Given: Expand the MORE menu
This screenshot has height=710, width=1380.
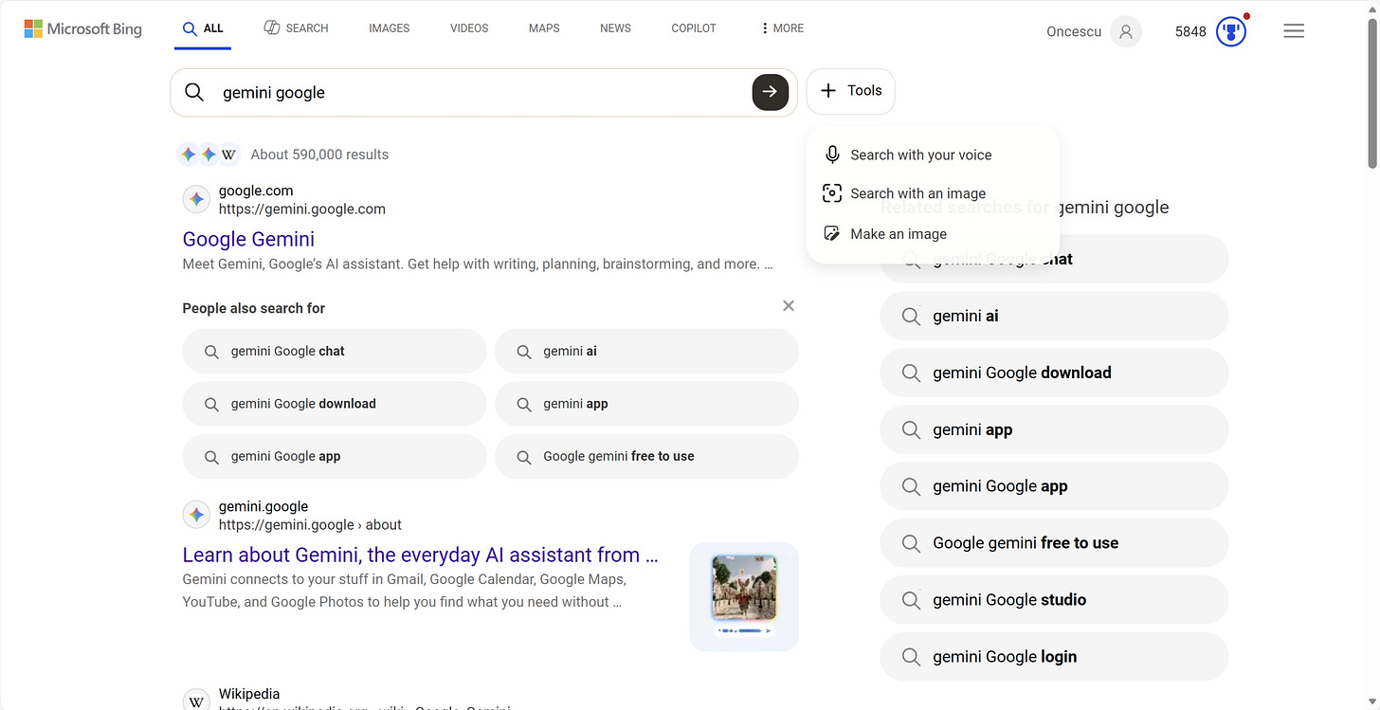Looking at the screenshot, I should (x=782, y=28).
